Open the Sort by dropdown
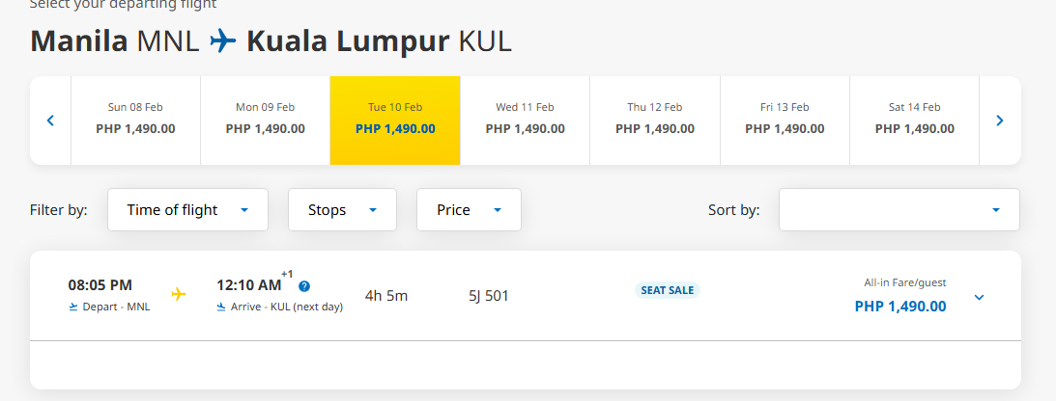Viewport: 1056px width, 401px height. click(899, 209)
